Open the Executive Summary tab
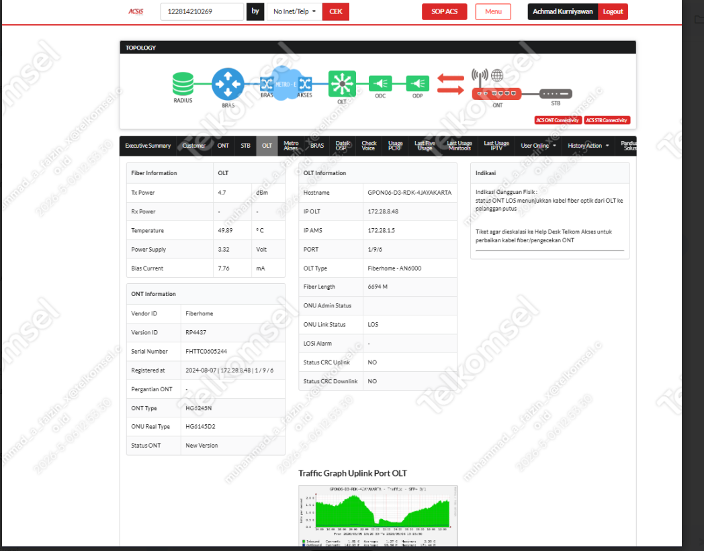Image resolution: width=704 pixels, height=551 pixels. (x=148, y=146)
